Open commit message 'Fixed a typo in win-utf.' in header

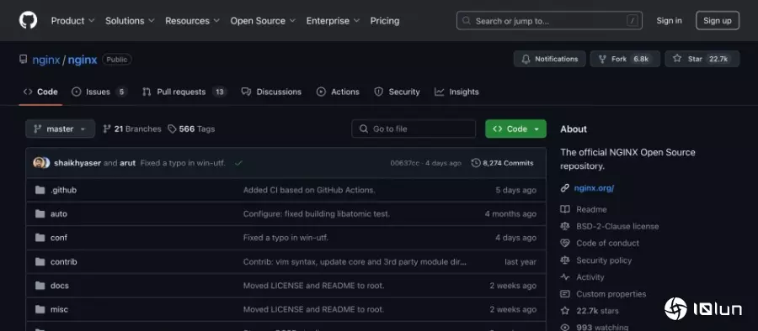click(183, 163)
